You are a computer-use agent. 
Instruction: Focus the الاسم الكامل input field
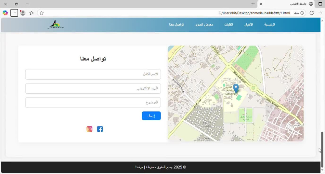(93, 74)
